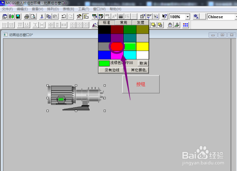Click the context help pointer with question mark

(164, 17)
